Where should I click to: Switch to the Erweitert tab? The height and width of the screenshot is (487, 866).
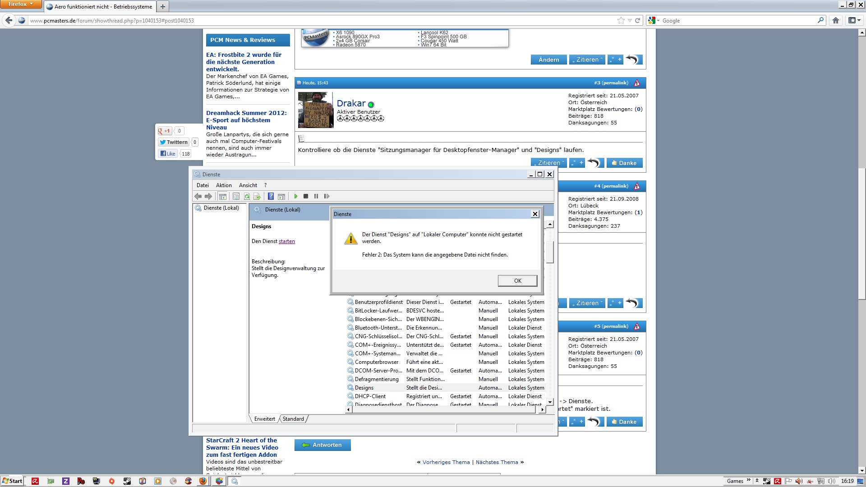[264, 419]
